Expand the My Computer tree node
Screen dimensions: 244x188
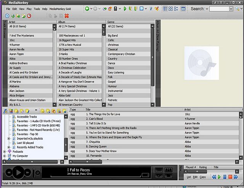[x=4, y=156]
